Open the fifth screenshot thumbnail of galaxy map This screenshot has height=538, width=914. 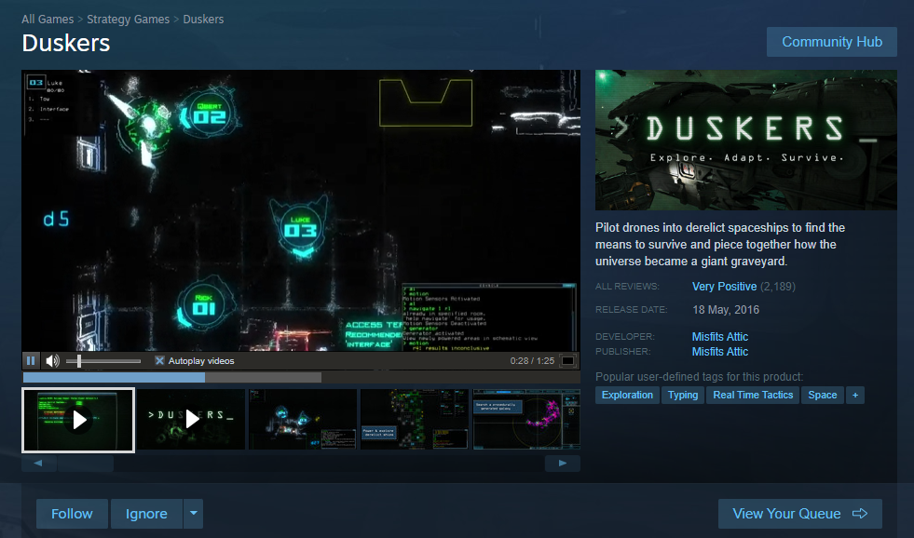pyautogui.click(x=526, y=419)
